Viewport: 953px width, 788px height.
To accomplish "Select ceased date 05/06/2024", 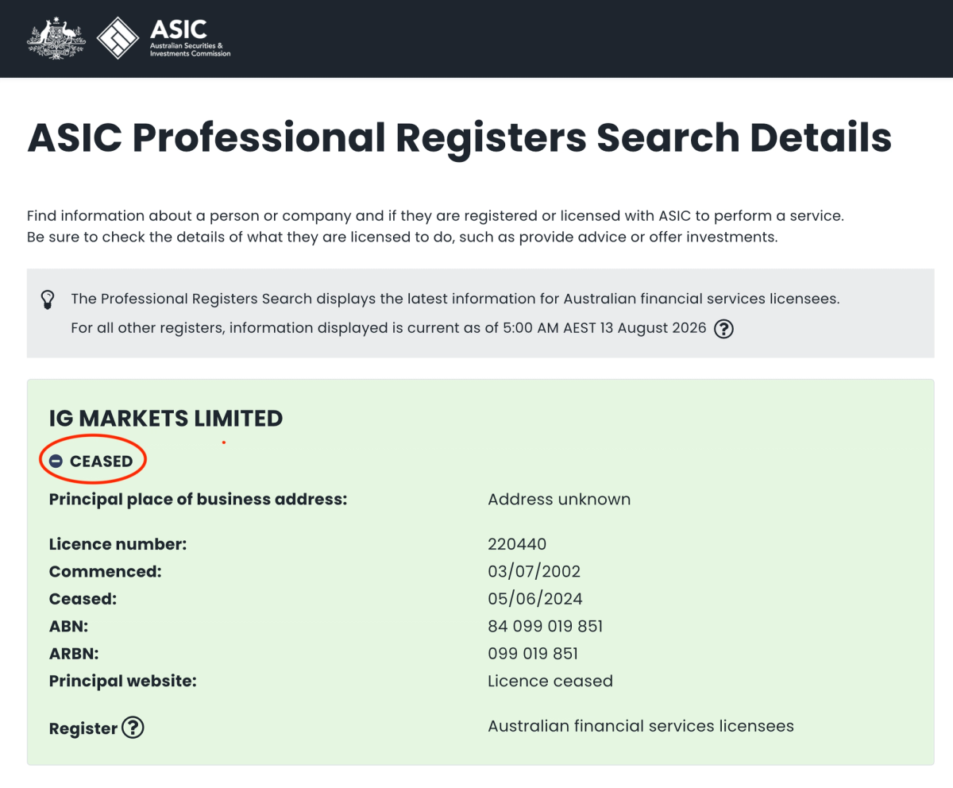I will [535, 599].
